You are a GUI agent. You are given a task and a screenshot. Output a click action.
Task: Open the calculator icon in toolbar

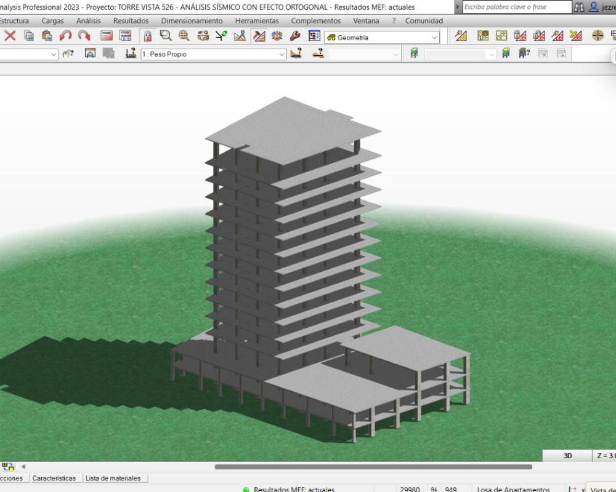point(107,36)
